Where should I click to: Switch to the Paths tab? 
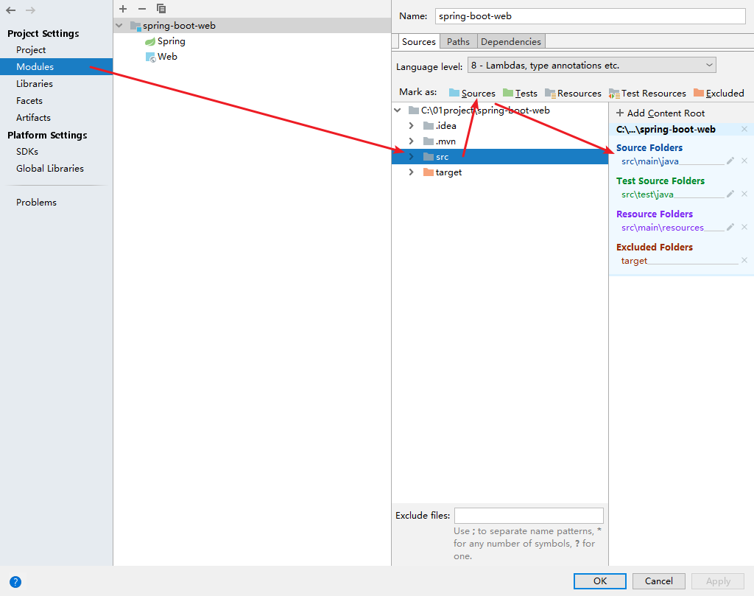click(x=458, y=42)
